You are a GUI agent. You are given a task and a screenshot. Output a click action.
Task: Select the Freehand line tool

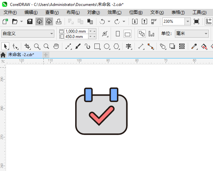69,46
